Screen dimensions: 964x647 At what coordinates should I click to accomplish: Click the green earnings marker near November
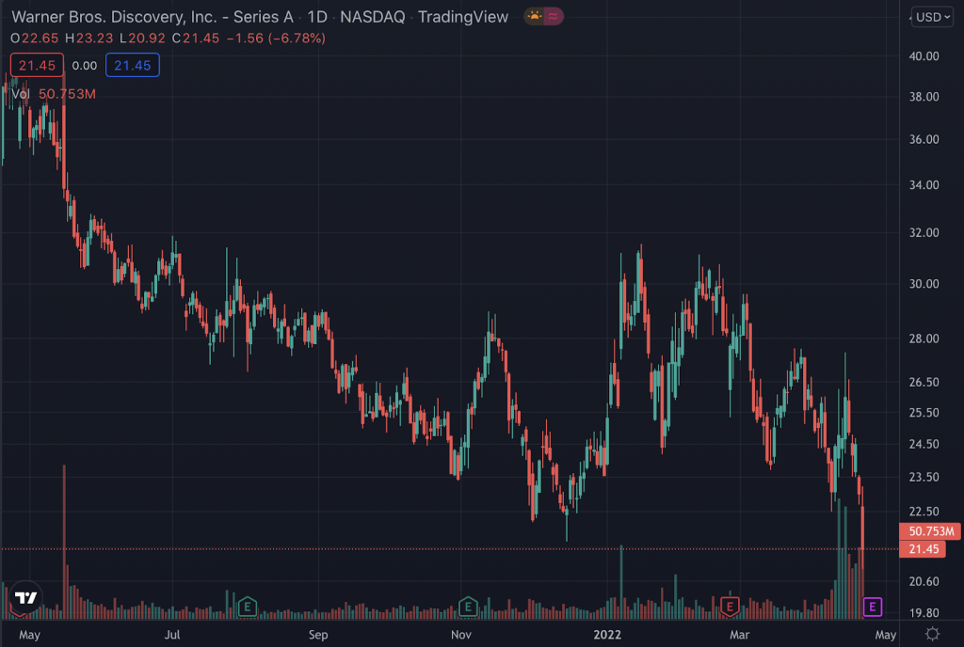468,608
